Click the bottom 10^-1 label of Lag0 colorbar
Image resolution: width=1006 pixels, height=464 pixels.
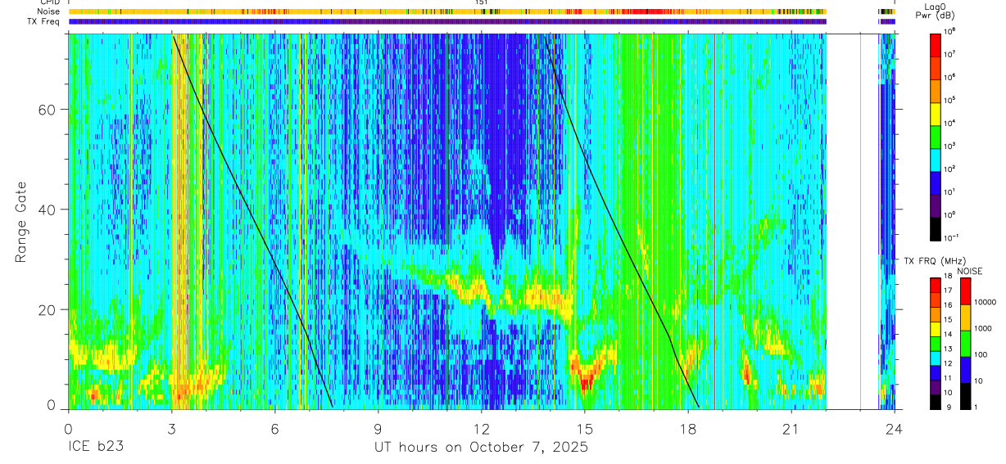951,238
